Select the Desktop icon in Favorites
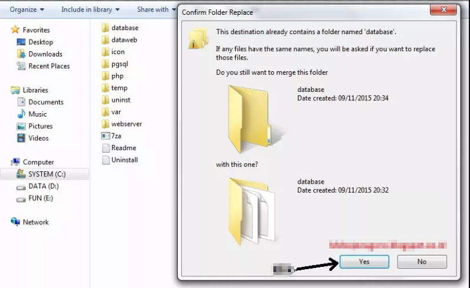470x288 pixels. pos(21,42)
